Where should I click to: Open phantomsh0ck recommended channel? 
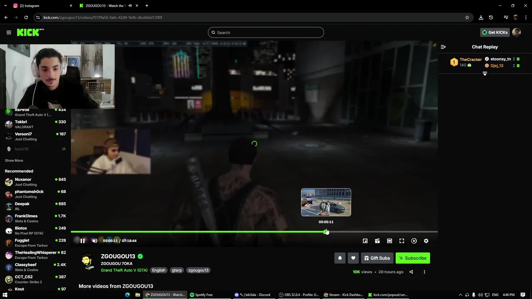35,194
